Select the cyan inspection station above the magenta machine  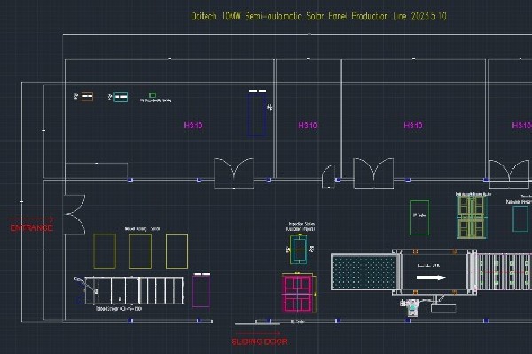pyautogui.click(x=300, y=254)
